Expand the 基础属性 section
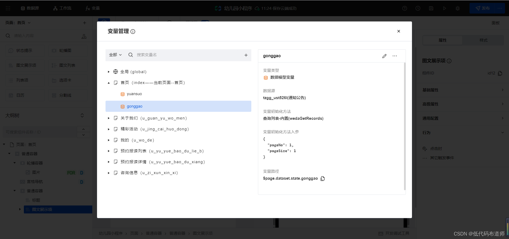 click(463, 90)
